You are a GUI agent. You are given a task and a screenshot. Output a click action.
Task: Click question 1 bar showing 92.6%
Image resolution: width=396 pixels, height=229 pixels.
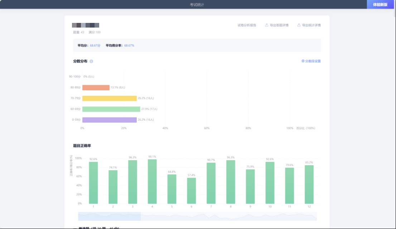(x=93, y=183)
